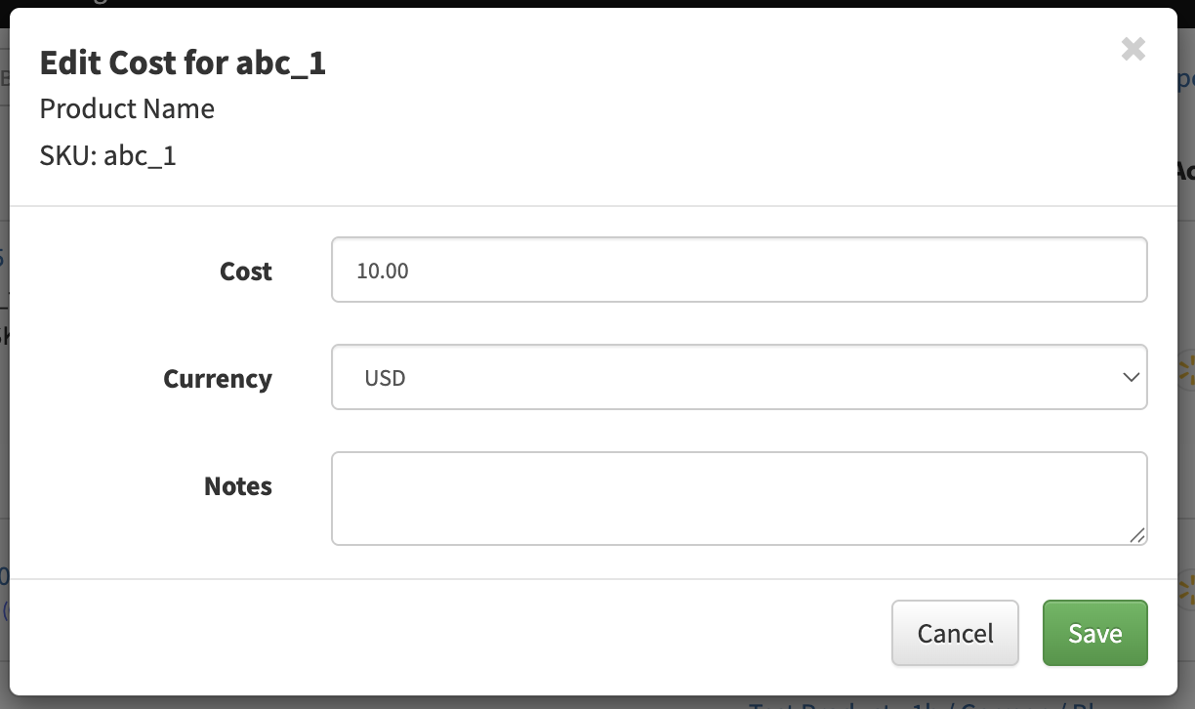Save the cost changes

click(1094, 633)
